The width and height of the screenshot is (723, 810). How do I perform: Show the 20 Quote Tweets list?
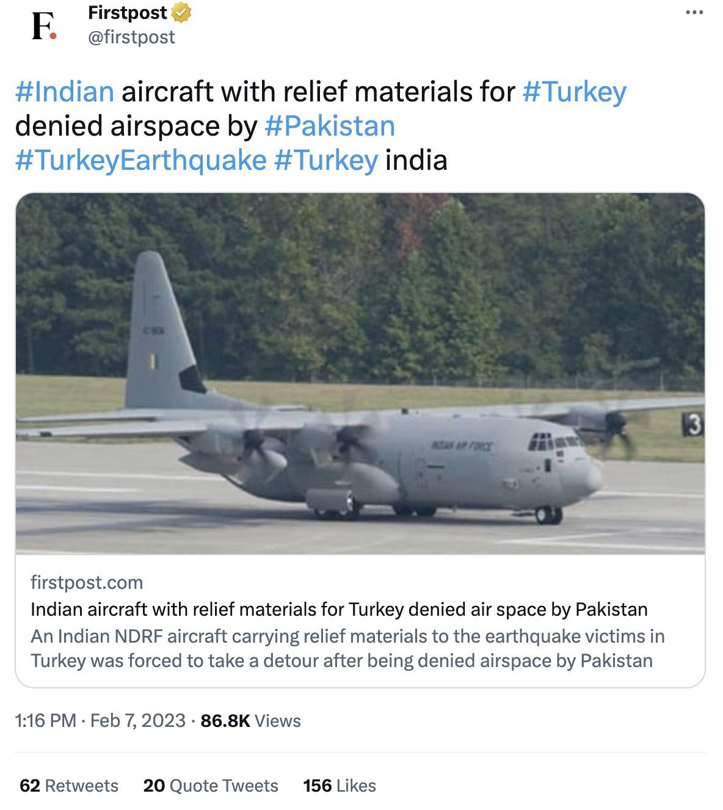click(211, 786)
